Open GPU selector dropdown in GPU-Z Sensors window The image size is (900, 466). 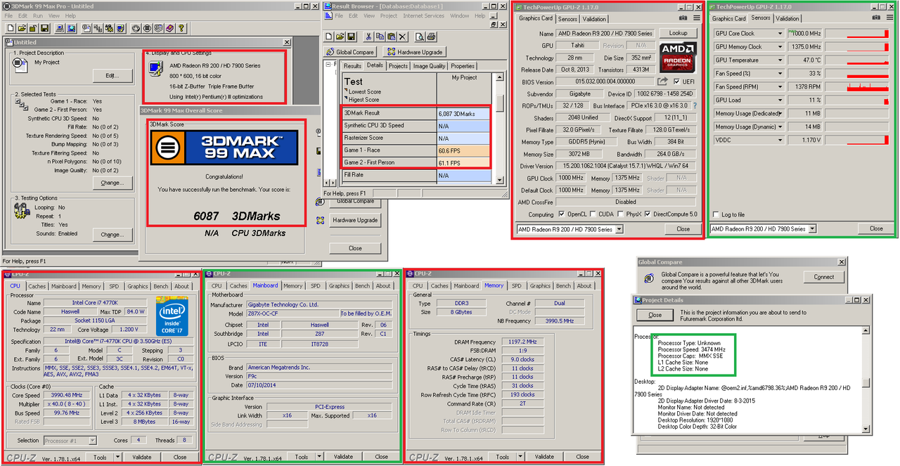(x=812, y=229)
